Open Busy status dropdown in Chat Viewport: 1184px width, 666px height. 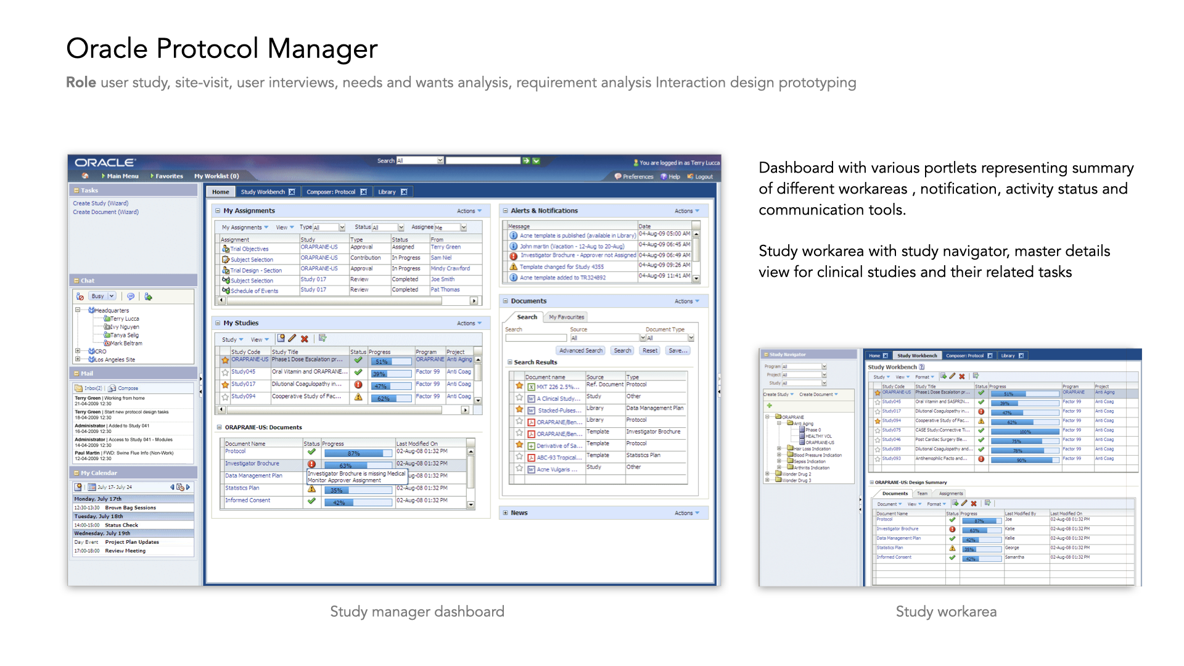tap(112, 297)
